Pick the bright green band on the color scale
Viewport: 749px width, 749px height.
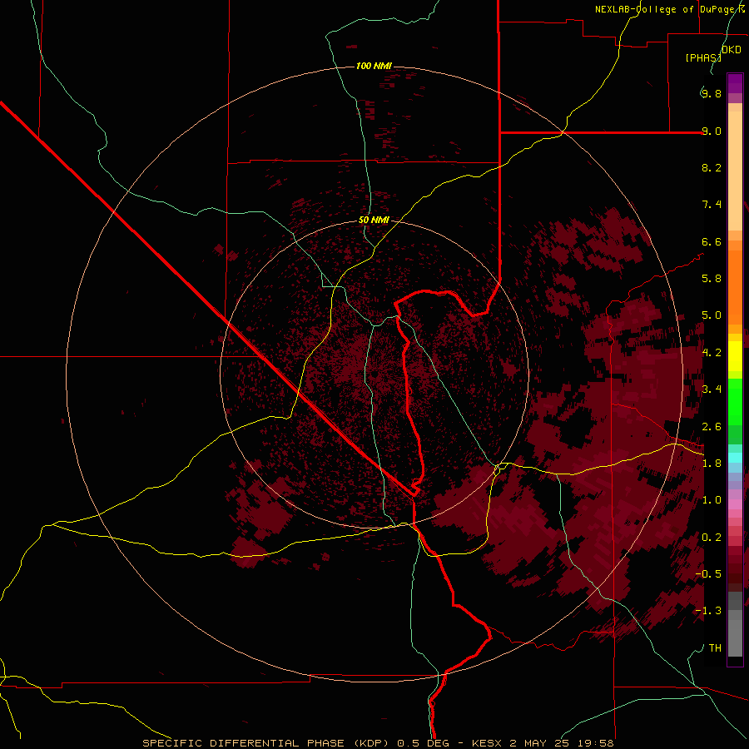pyautogui.click(x=735, y=401)
